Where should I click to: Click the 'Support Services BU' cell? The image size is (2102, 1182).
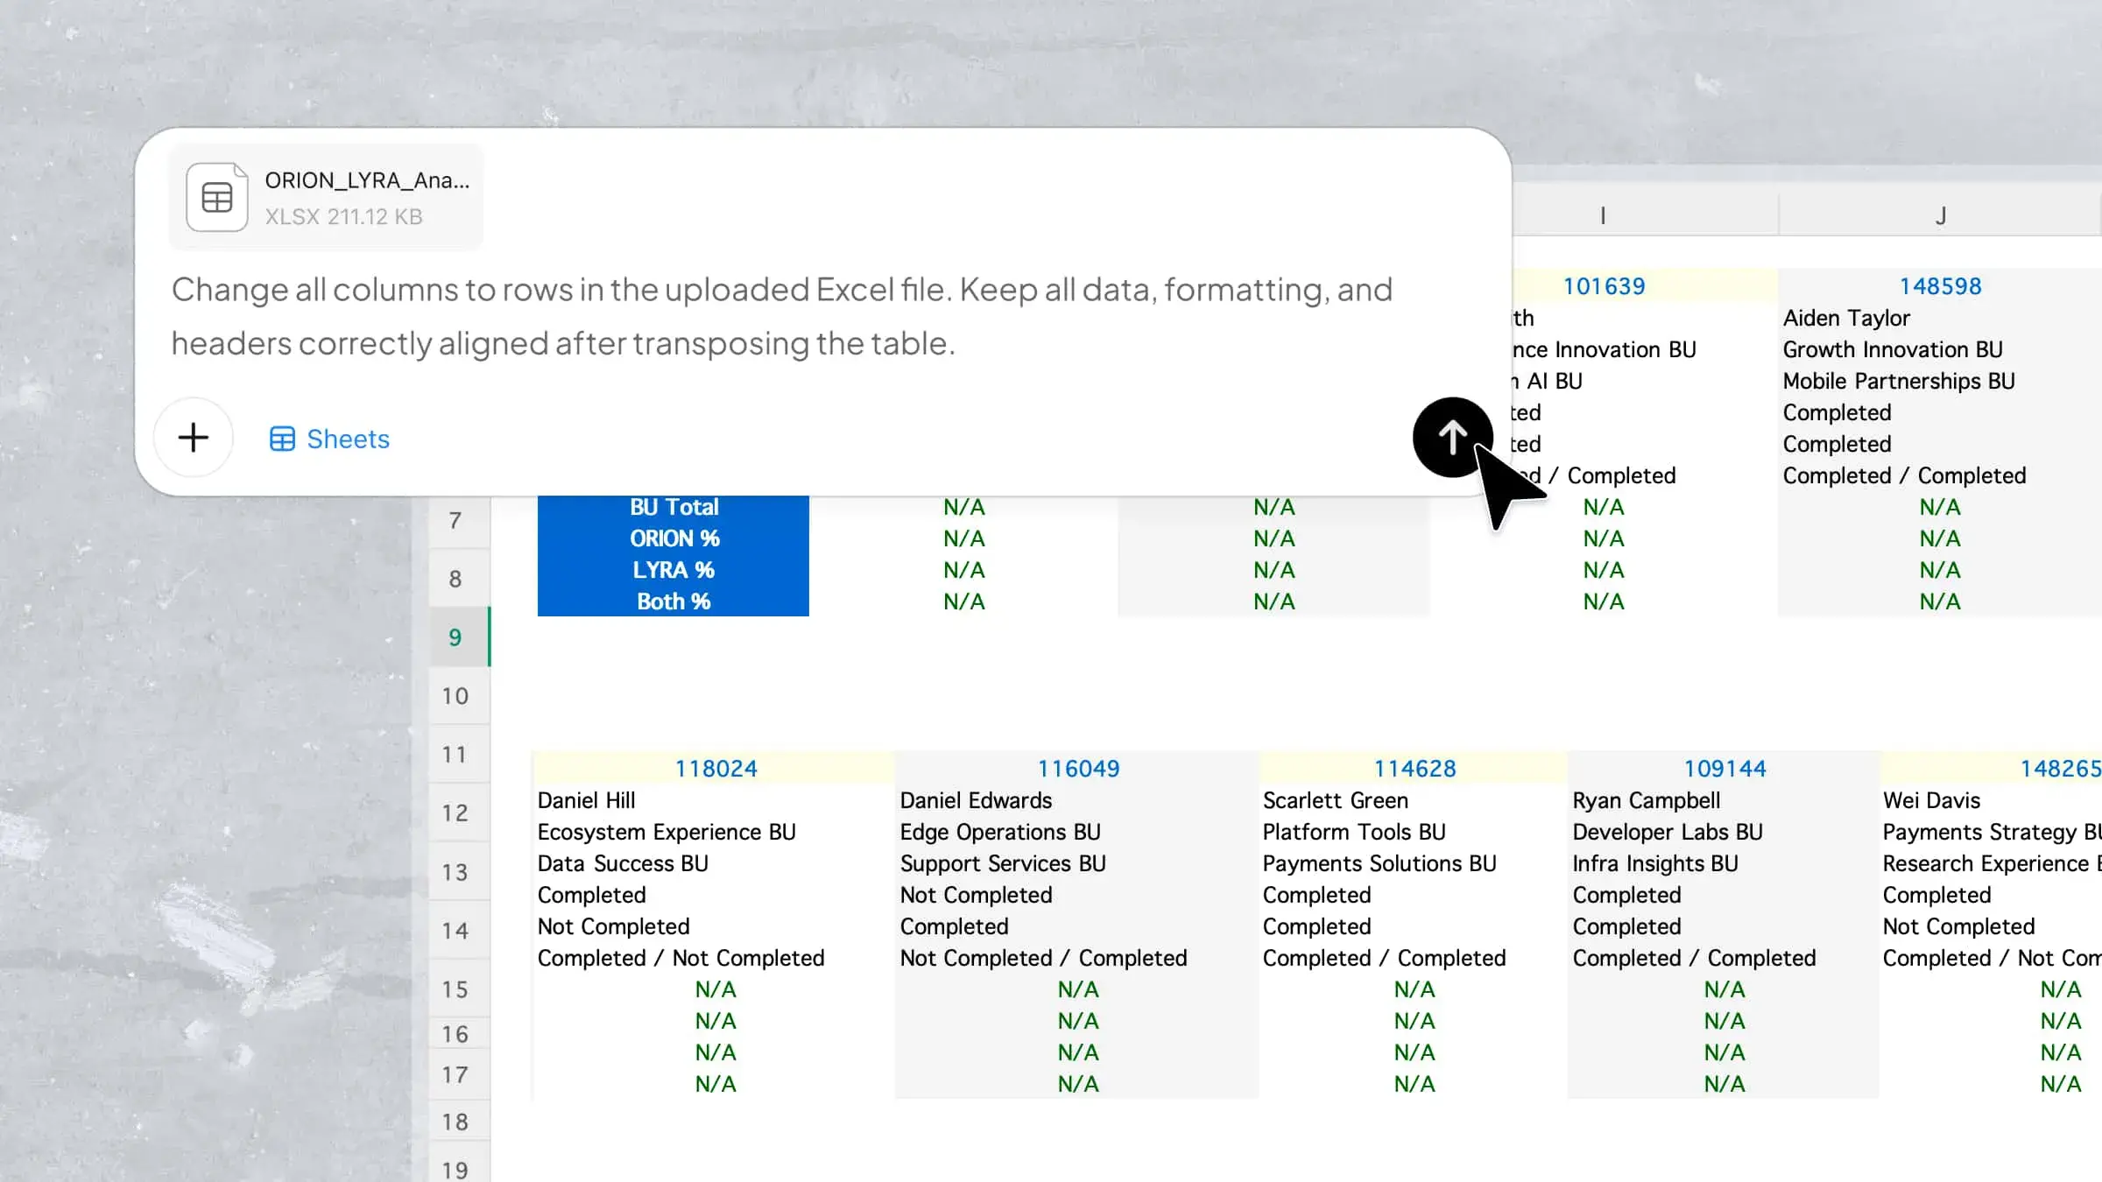(1003, 863)
